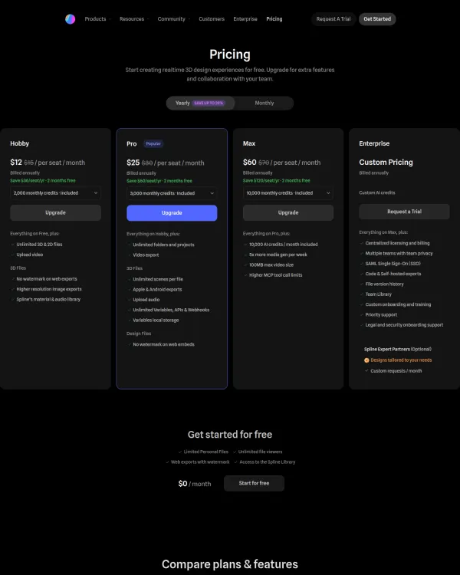The width and height of the screenshot is (460, 575).
Task: Click the Unlimited Variables, APIs & Webhooks text
Action: 171,310
